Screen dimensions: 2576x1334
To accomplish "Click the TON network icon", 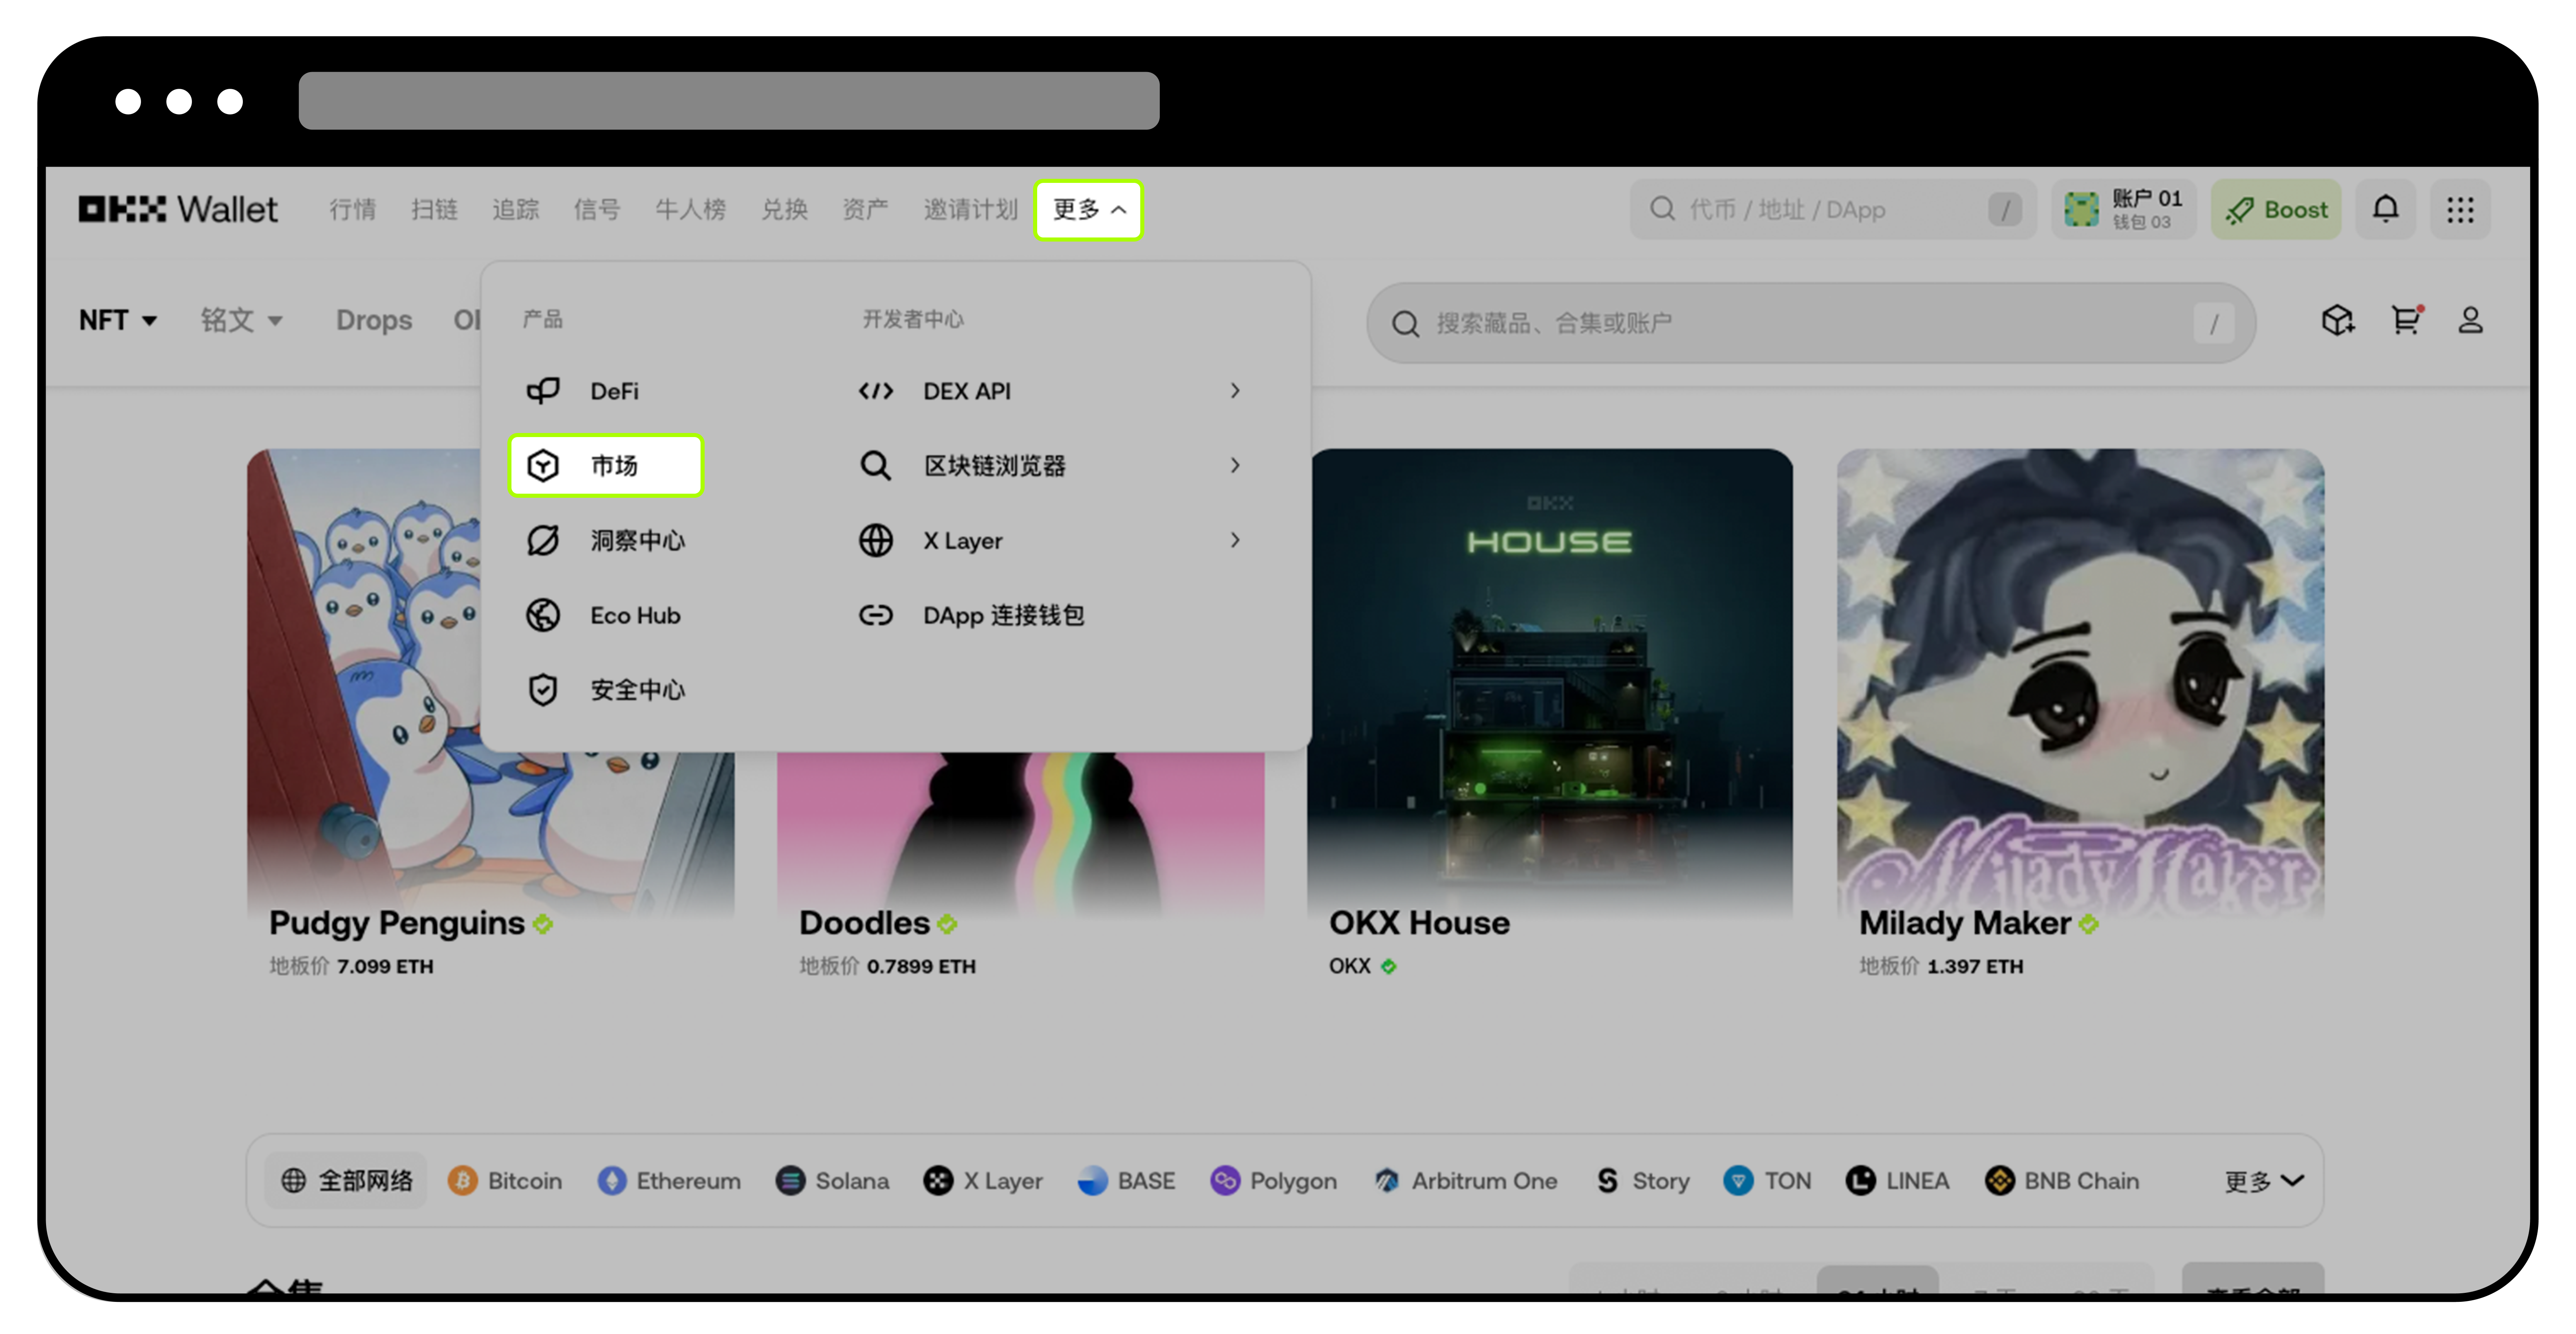I will [1739, 1181].
